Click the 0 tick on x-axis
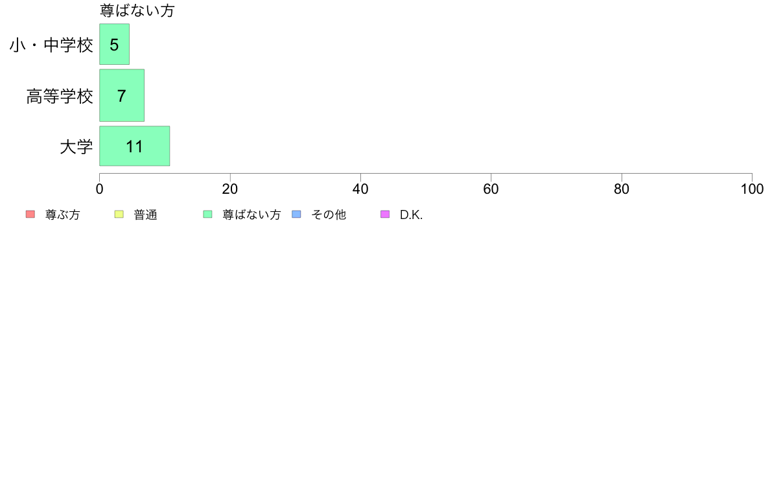The width and height of the screenshot is (770, 477). (100, 189)
